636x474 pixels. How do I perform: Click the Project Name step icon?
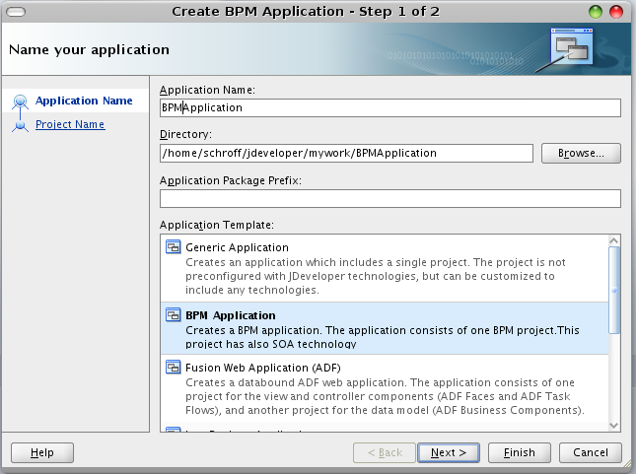pos(20,125)
